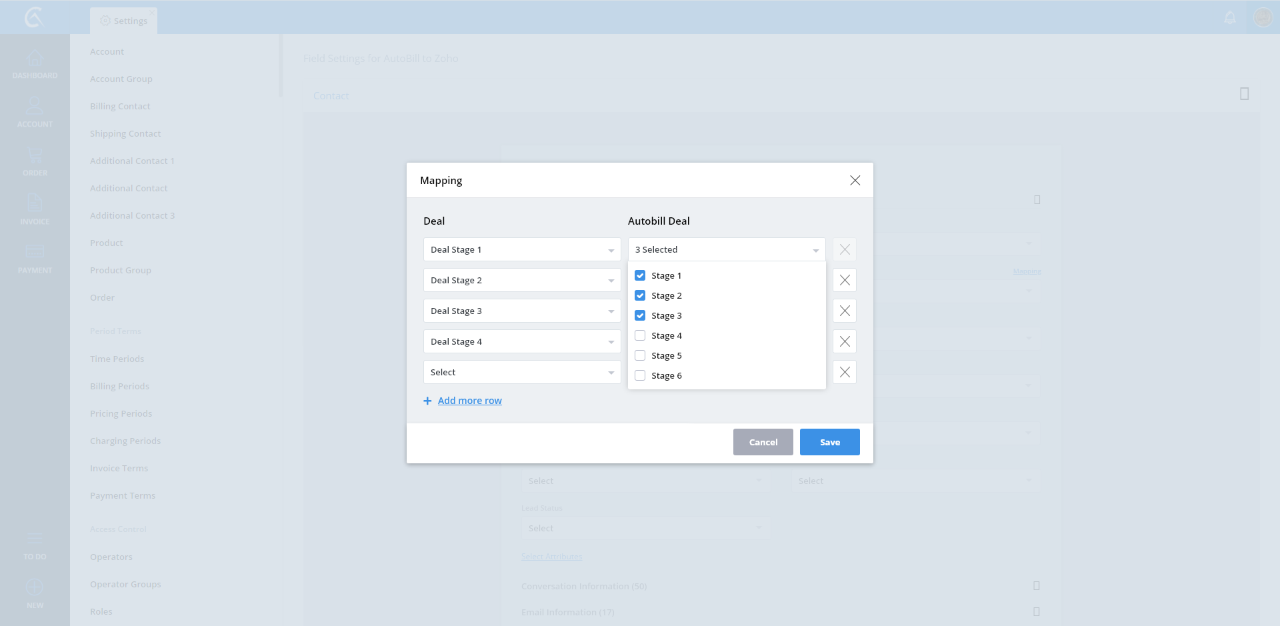Click the Save button

[x=829, y=442]
